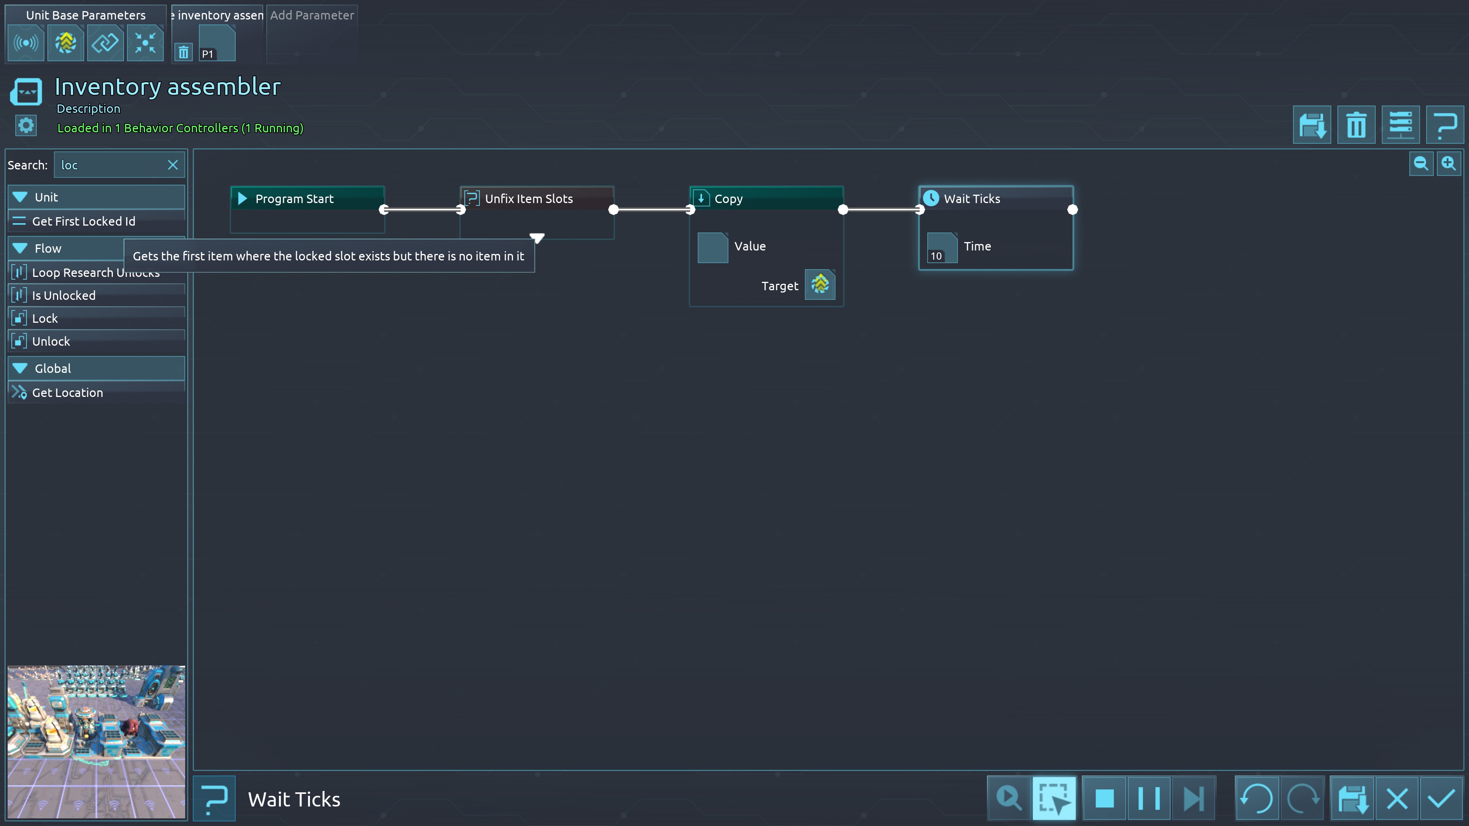Click the signal broadcast parameter icon

[x=26, y=43]
